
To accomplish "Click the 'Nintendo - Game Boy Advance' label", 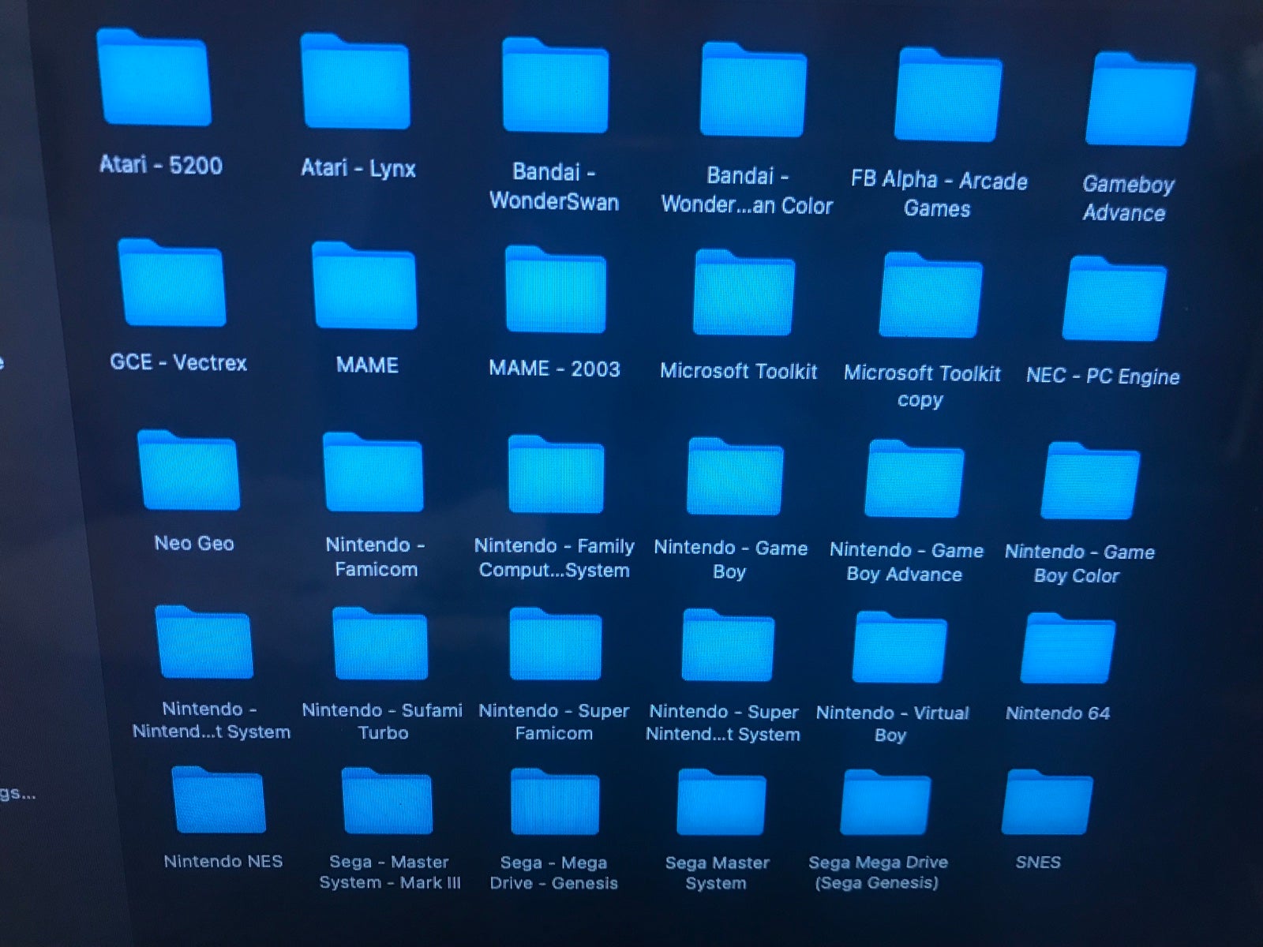I will click(x=906, y=562).
